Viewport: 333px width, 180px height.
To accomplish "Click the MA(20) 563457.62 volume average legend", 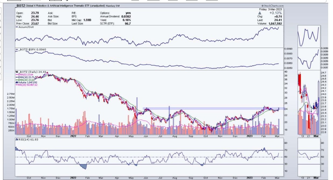I will point(26,85).
